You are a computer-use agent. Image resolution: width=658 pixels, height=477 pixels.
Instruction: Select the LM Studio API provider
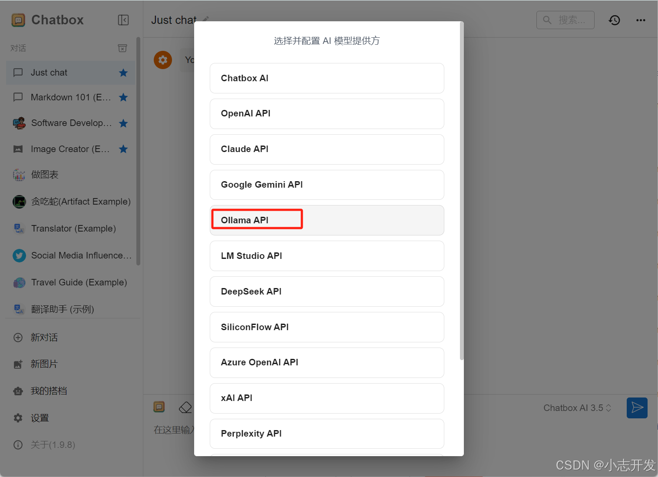tap(327, 256)
